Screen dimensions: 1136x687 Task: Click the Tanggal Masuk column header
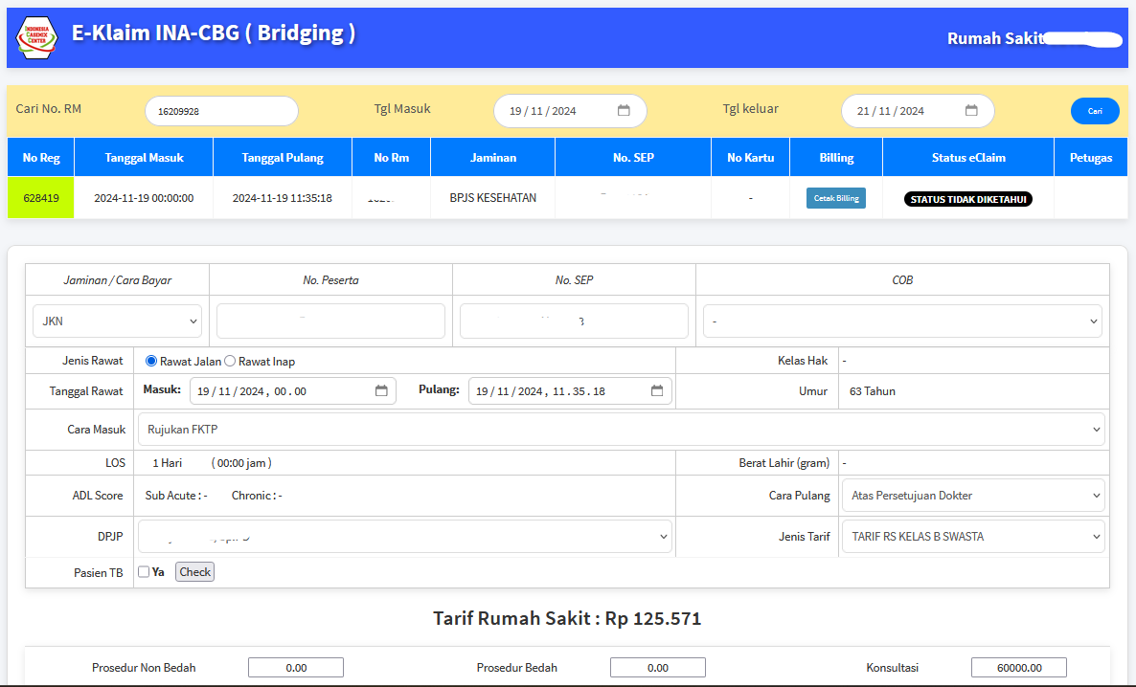pos(144,157)
